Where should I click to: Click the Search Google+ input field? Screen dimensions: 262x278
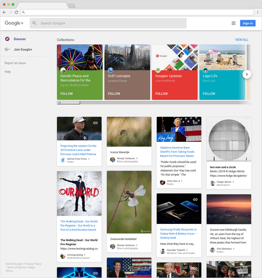click(108, 23)
